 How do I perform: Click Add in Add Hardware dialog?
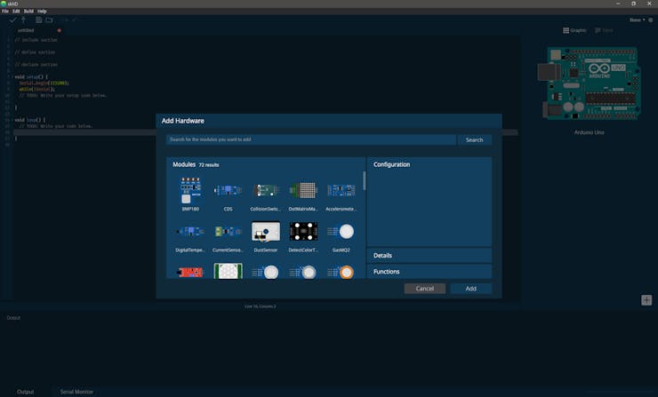pyautogui.click(x=471, y=289)
